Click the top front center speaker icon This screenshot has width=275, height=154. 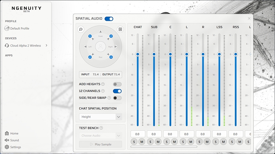tap(100, 32)
